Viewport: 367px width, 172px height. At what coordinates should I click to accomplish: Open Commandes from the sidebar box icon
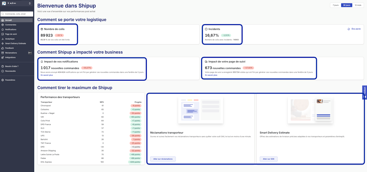(3, 25)
